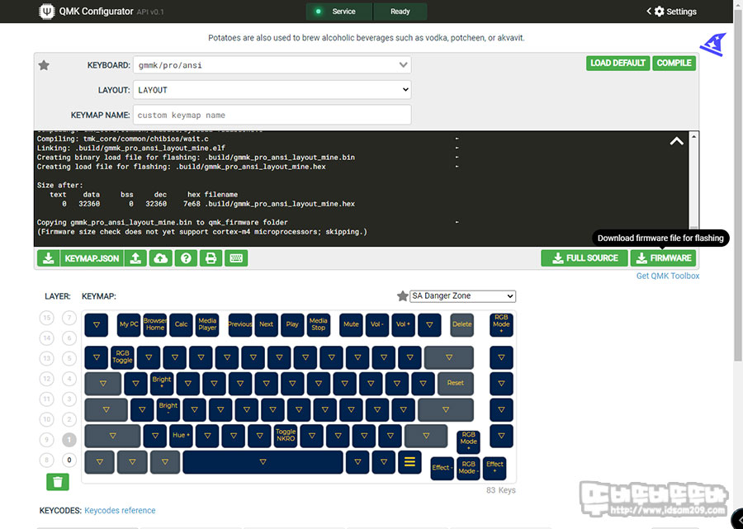
Task: Select the Browser Home key
Action: (155, 324)
